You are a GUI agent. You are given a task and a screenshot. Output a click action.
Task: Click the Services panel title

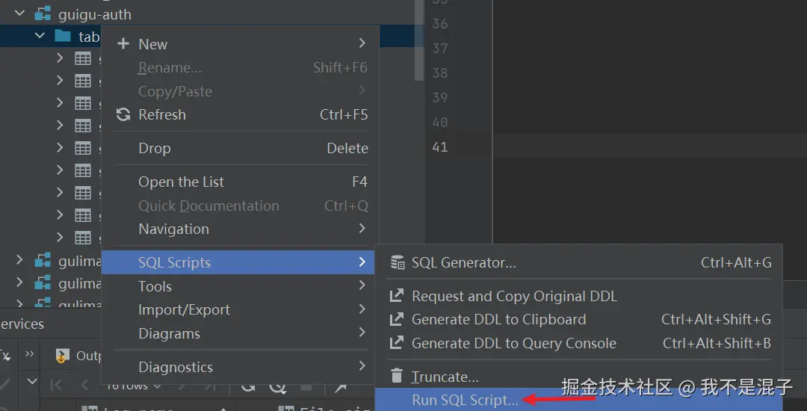(22, 324)
